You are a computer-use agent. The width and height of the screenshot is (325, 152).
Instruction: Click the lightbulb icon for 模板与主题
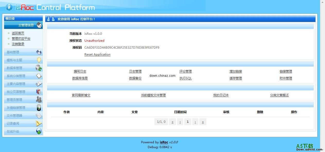pyautogui.click(x=39, y=60)
